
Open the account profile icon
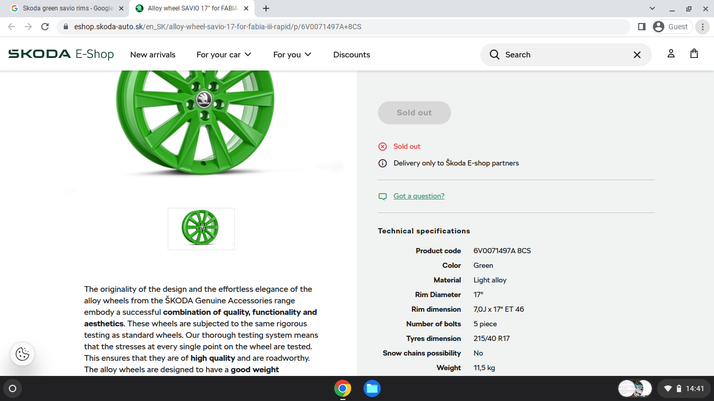pyautogui.click(x=671, y=54)
